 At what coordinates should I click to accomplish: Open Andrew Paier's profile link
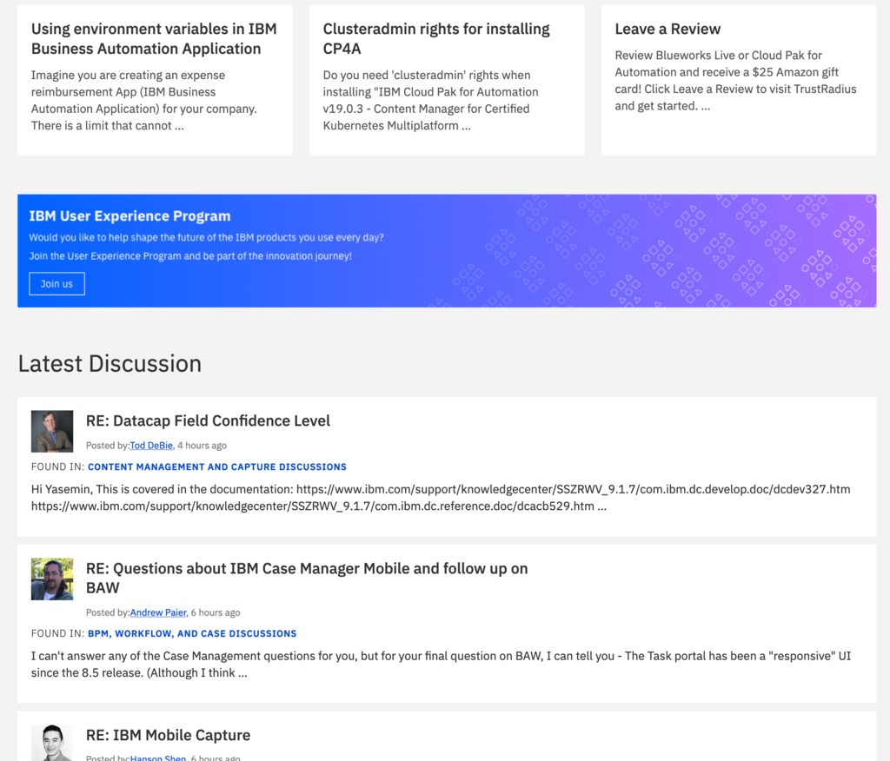pos(158,612)
